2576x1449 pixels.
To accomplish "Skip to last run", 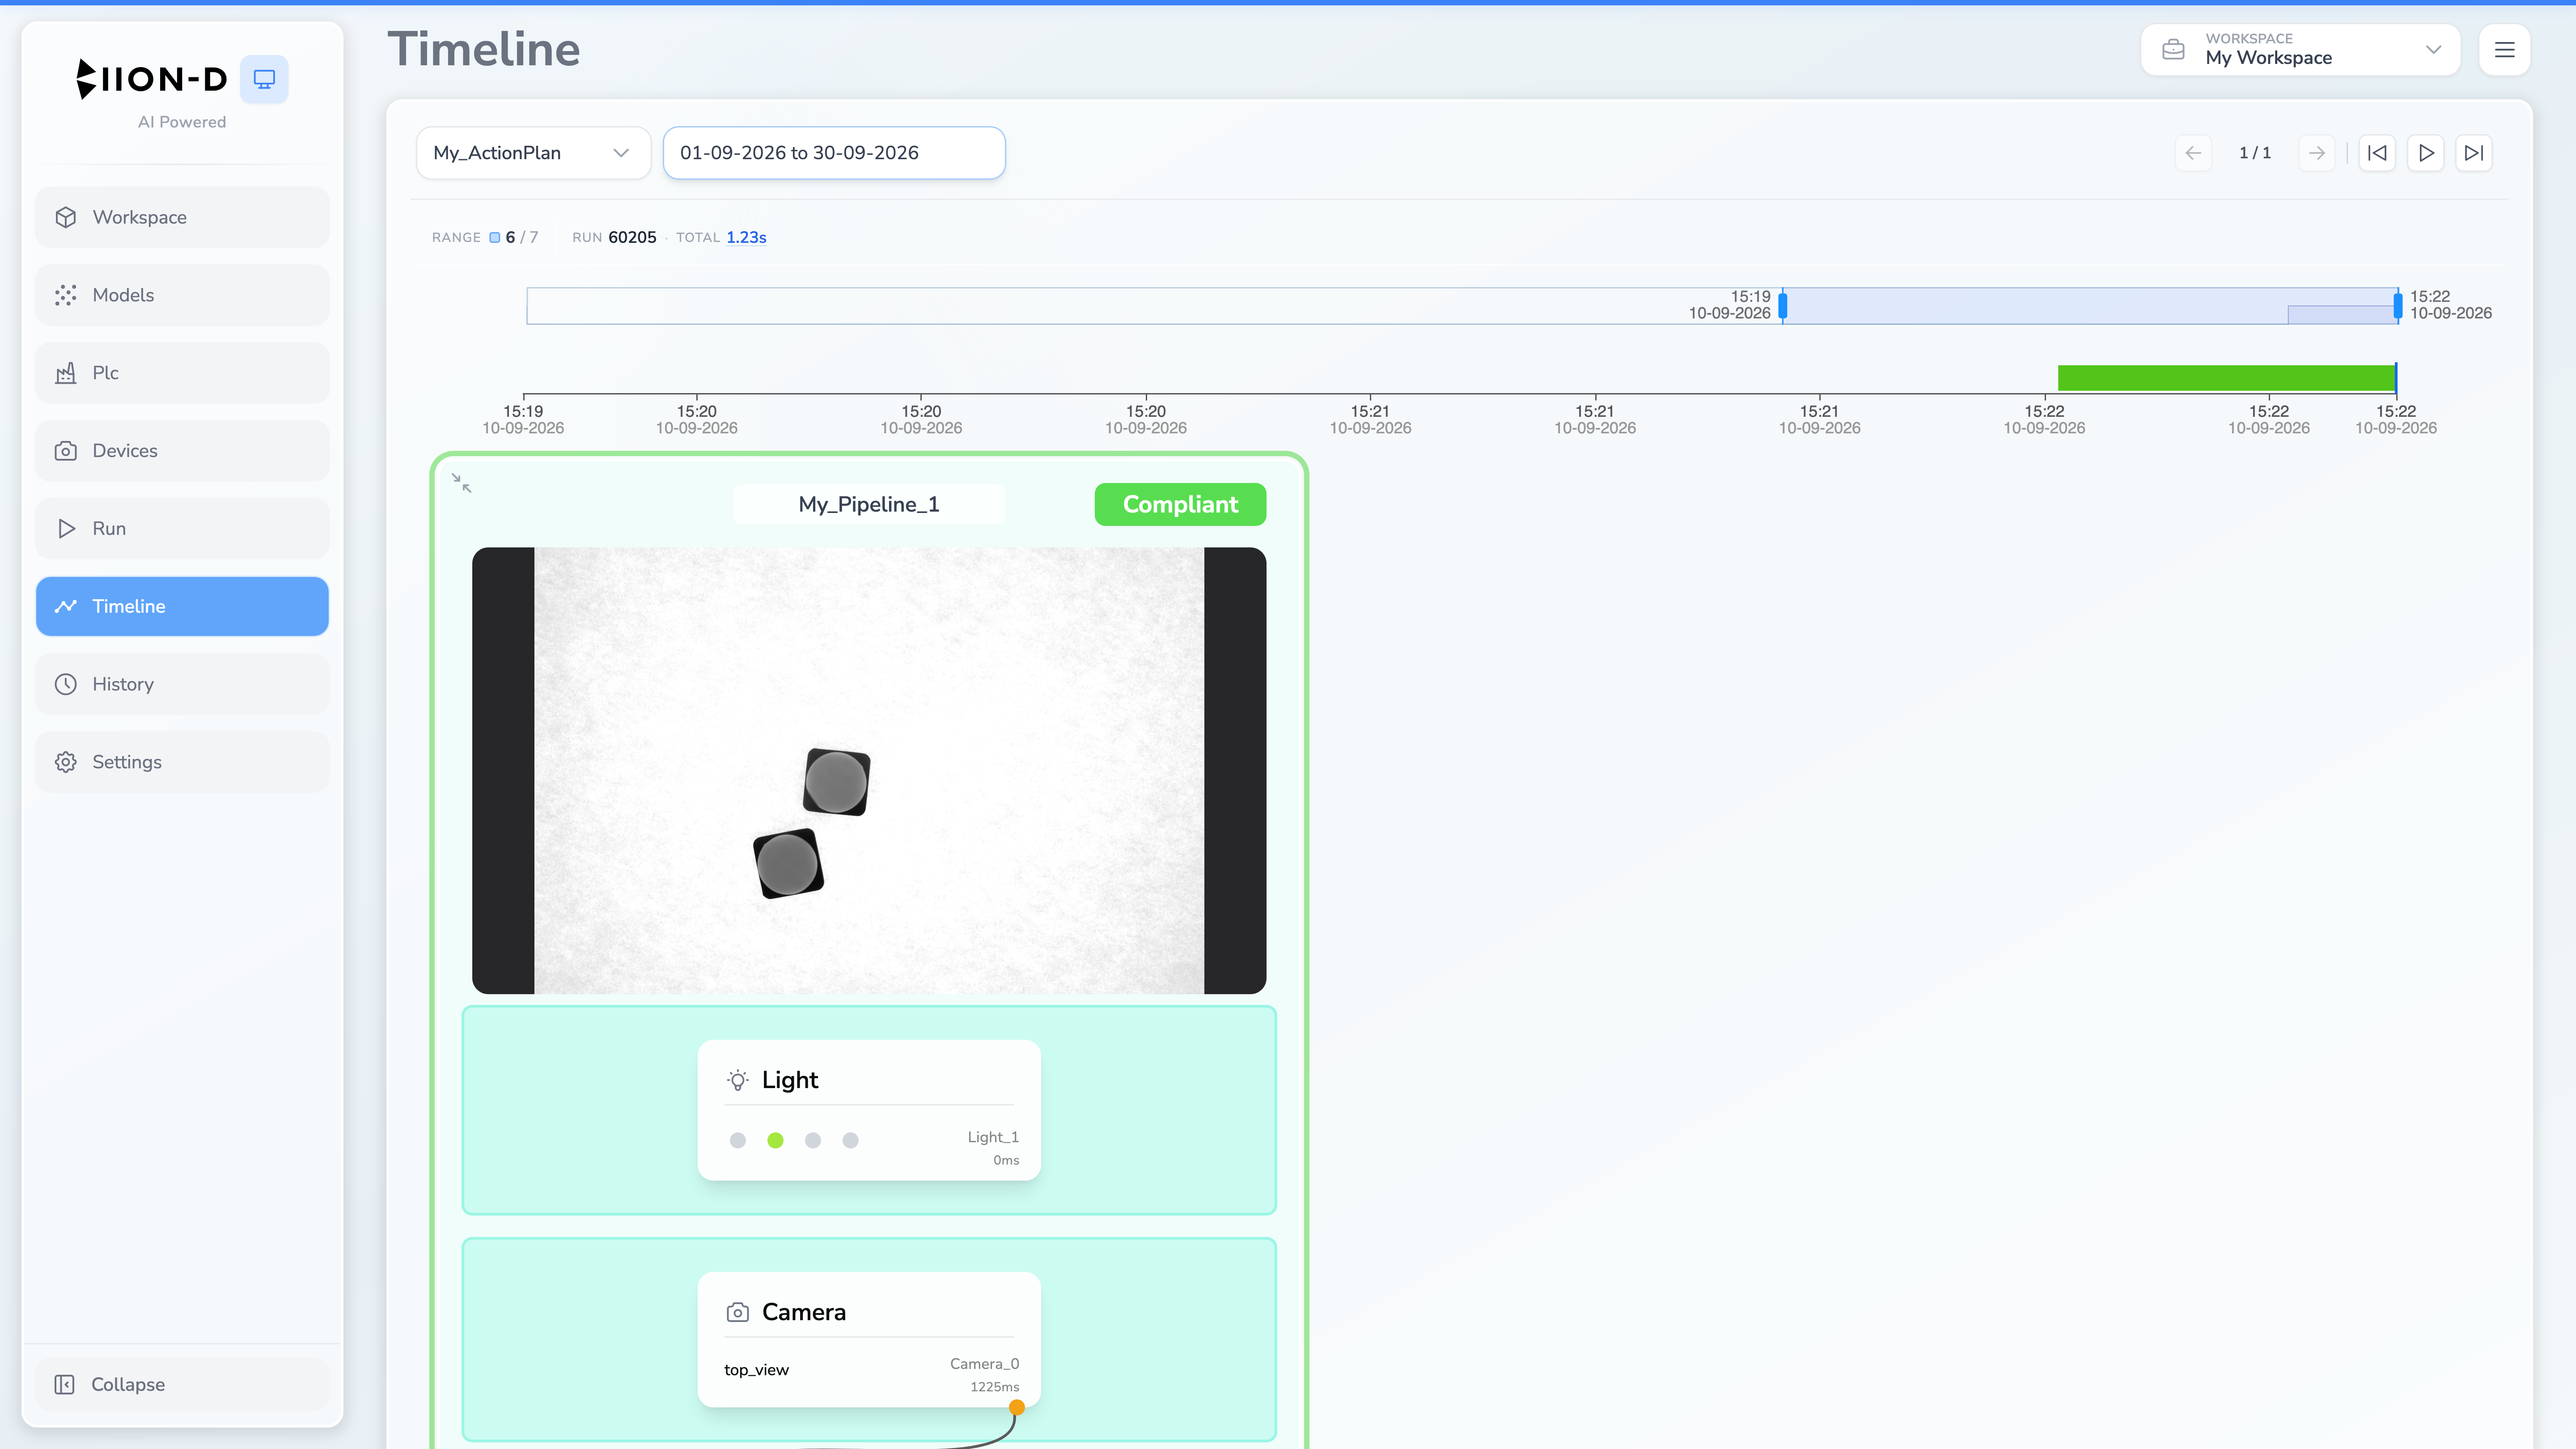I will pyautogui.click(x=2474, y=153).
